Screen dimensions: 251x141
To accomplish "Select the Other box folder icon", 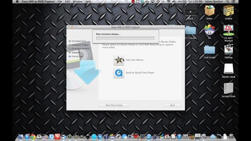I will click(209, 12).
